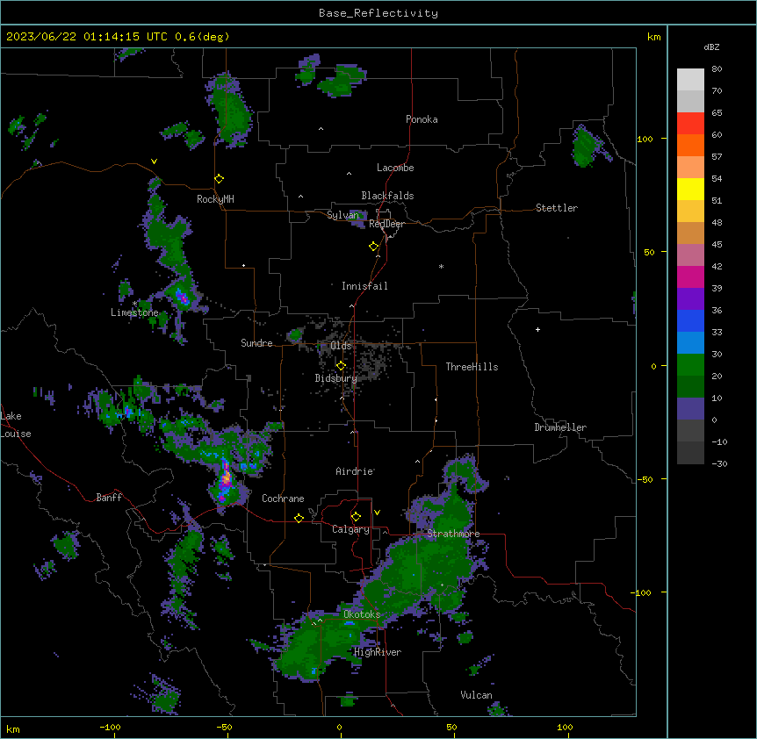The height and width of the screenshot is (739, 757).
Task: Click the intense storm core northwest of Cochrane
Action: (226, 477)
